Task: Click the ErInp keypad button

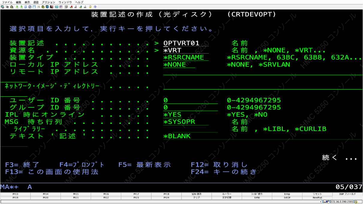Action: (x=287, y=194)
